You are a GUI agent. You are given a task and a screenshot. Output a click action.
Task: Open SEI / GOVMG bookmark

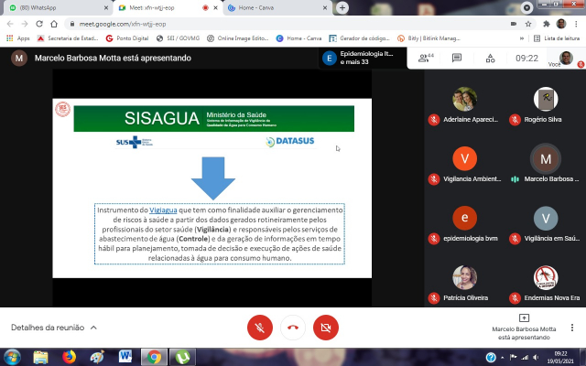click(178, 38)
